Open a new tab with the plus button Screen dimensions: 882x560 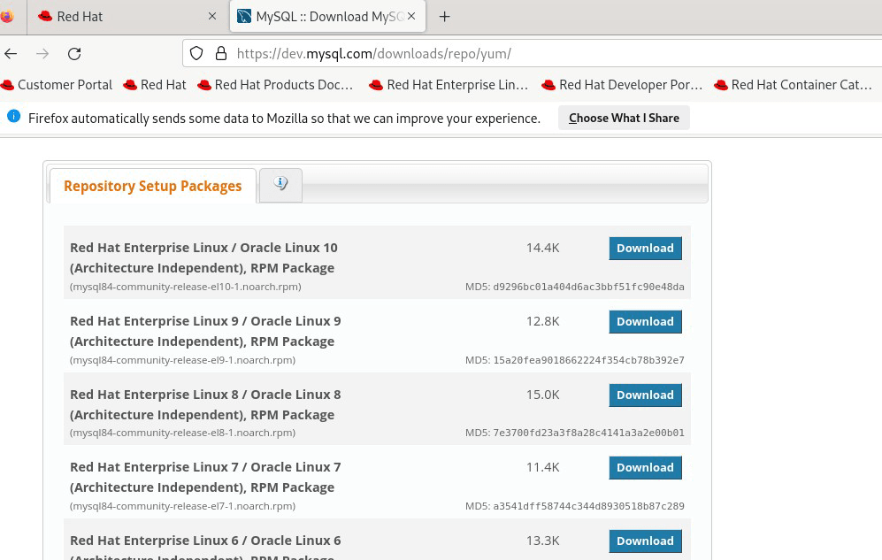point(444,16)
